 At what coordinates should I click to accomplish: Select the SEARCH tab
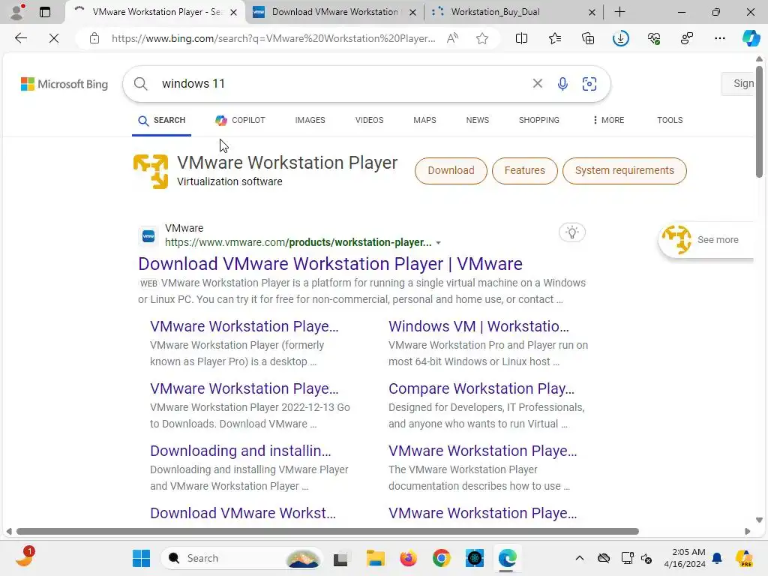coord(162,121)
